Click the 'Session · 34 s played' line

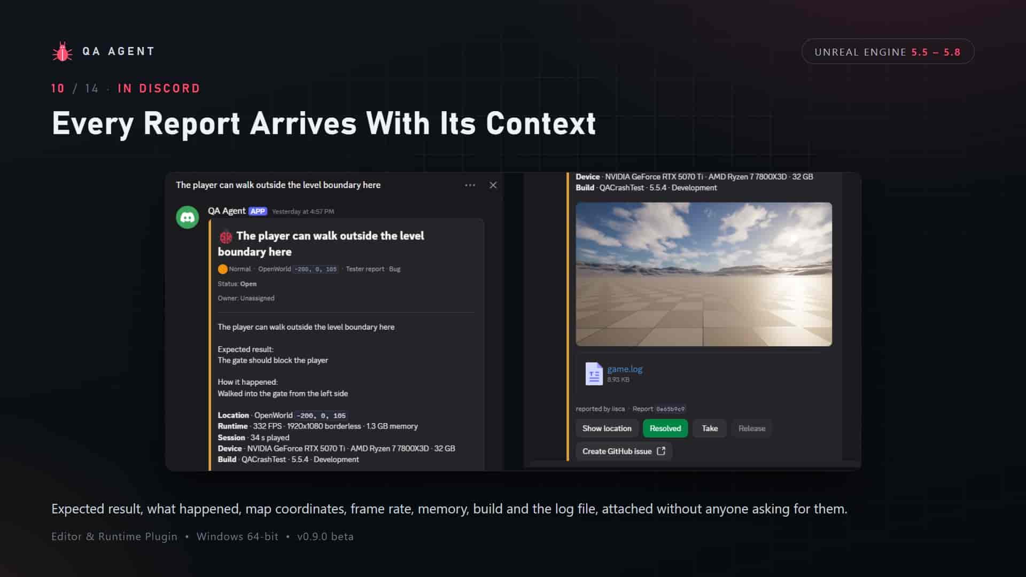pos(253,438)
